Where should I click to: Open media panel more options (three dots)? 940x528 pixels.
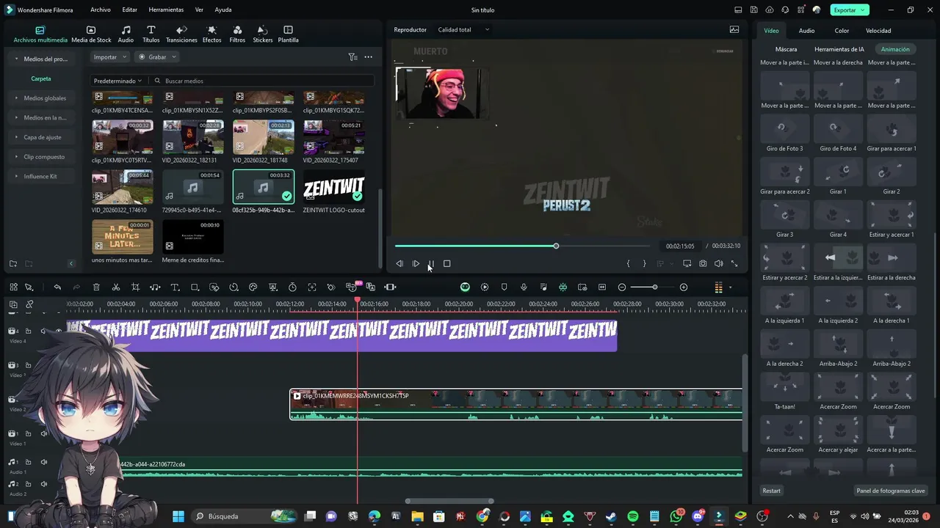pos(369,56)
